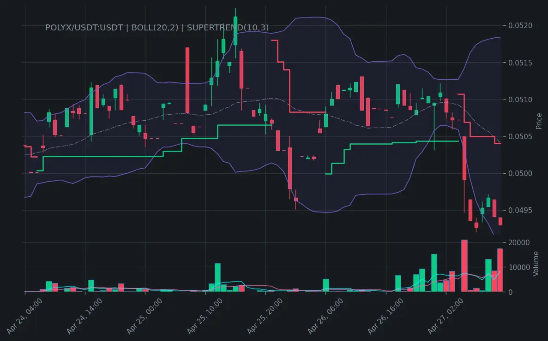This screenshot has width=548, height=341.
Task: Click the 20000 volume axis label
Action: pyautogui.click(x=519, y=243)
